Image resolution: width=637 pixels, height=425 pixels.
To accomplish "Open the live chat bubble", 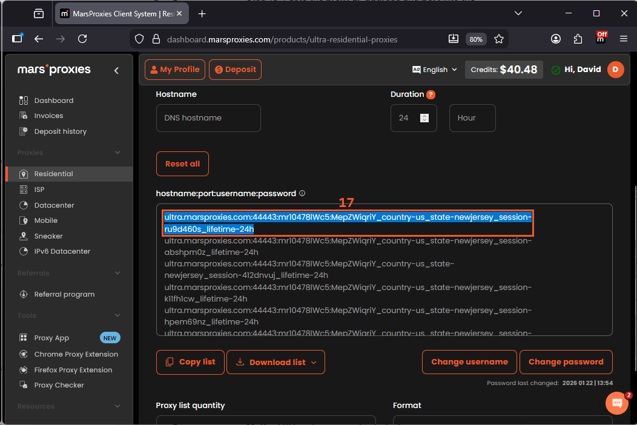I will click(616, 403).
